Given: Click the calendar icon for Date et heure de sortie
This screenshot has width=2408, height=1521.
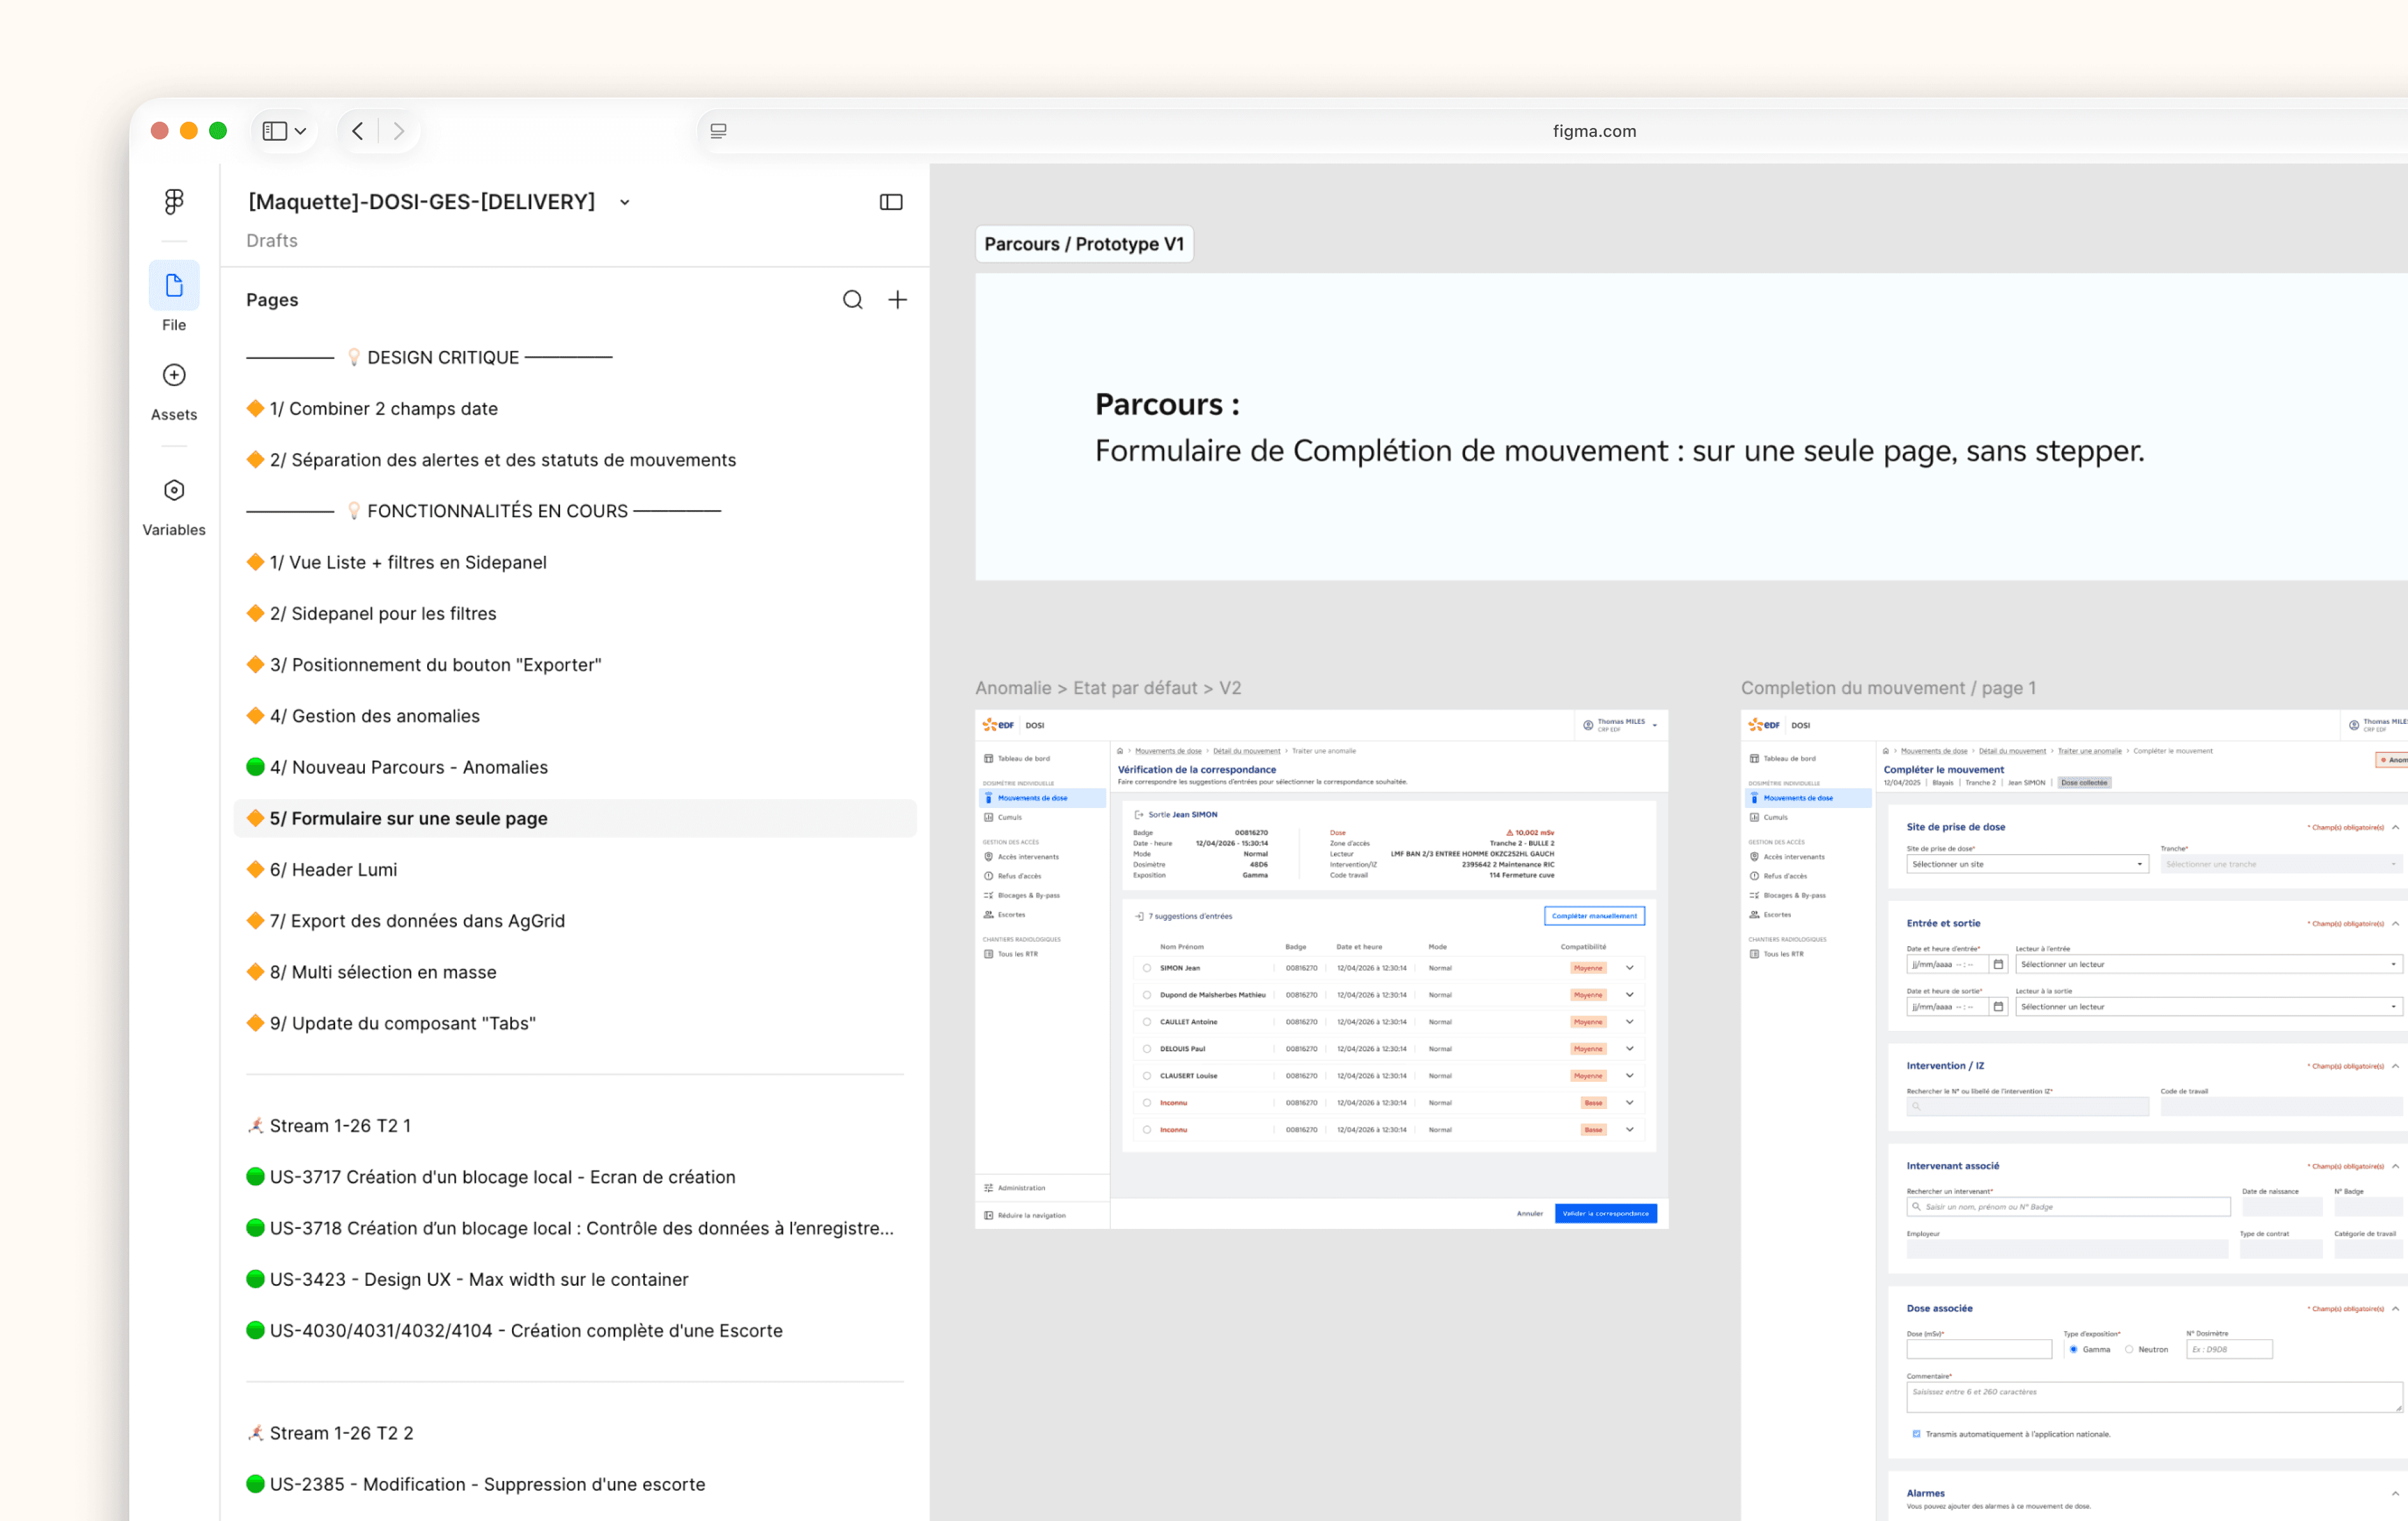Looking at the screenshot, I should 1998,1007.
